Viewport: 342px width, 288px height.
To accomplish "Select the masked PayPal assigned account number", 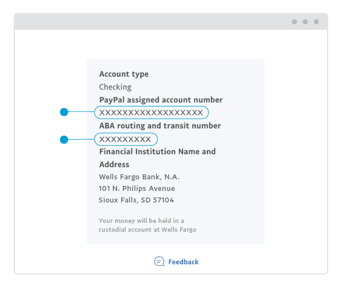I will tap(151, 113).
